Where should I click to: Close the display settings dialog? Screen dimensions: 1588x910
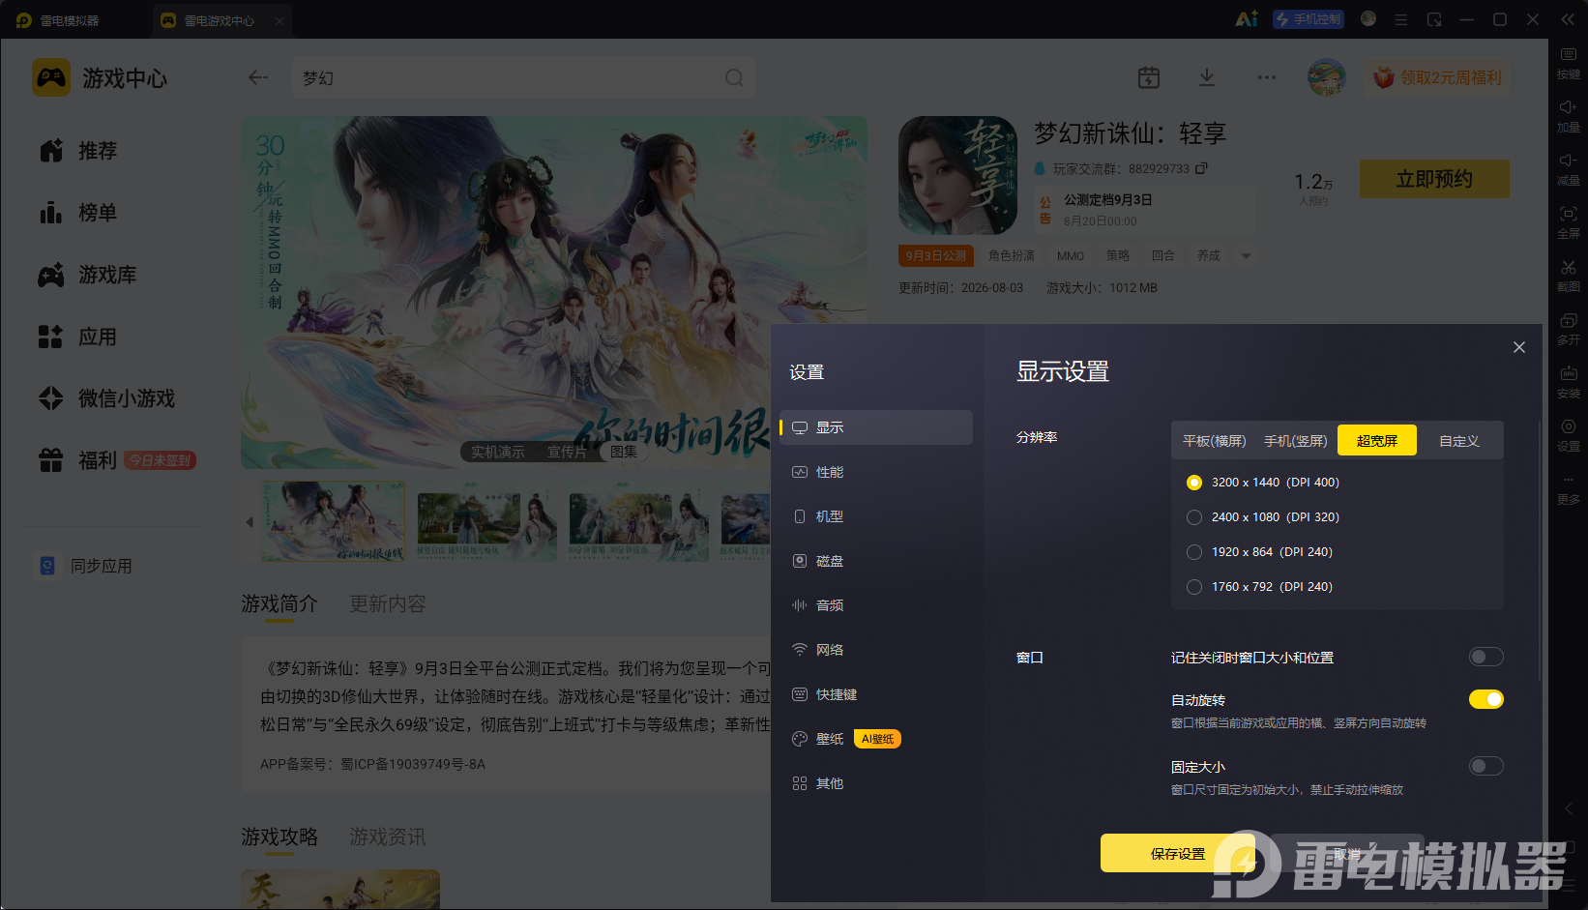[1519, 347]
